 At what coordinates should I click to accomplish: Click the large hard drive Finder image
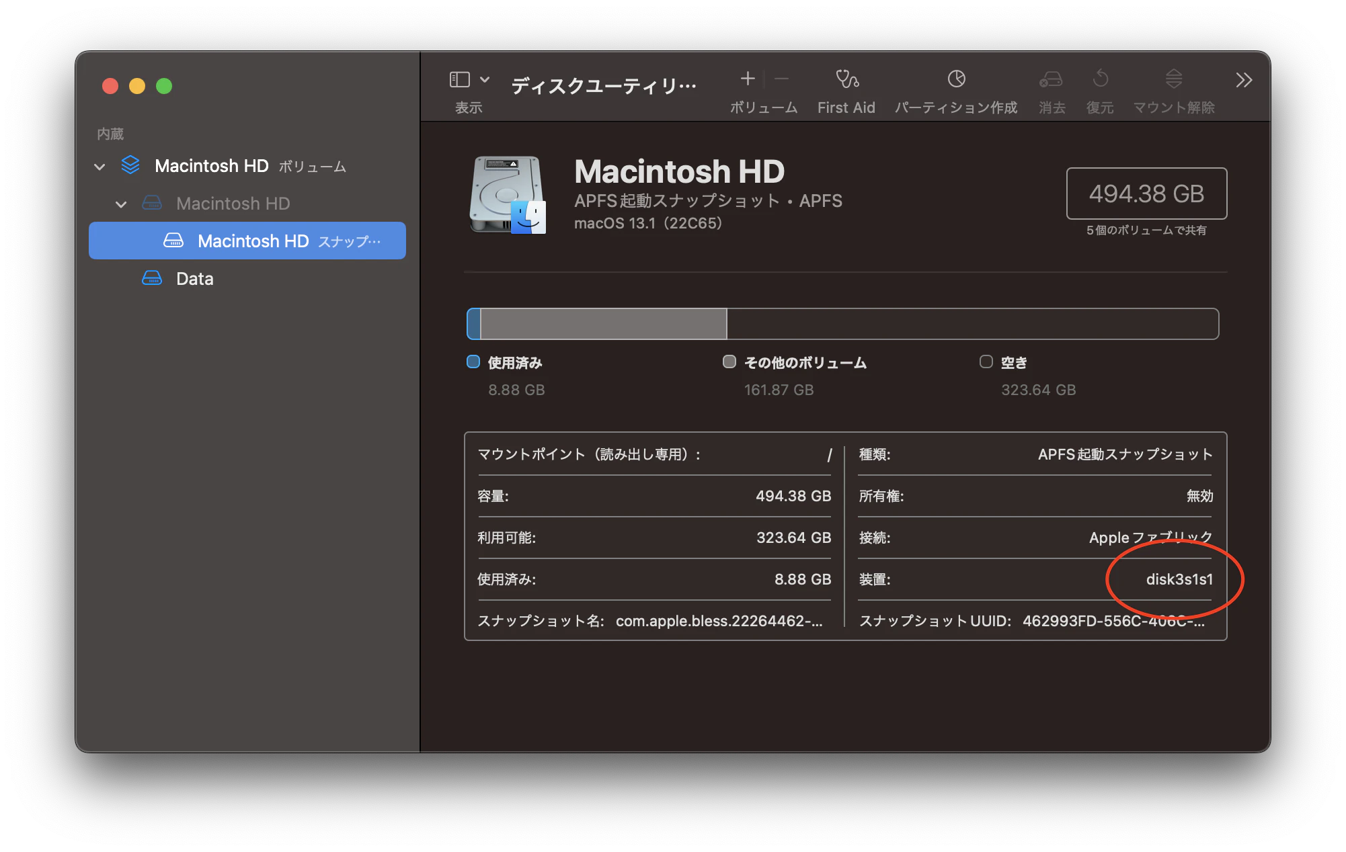(x=508, y=195)
